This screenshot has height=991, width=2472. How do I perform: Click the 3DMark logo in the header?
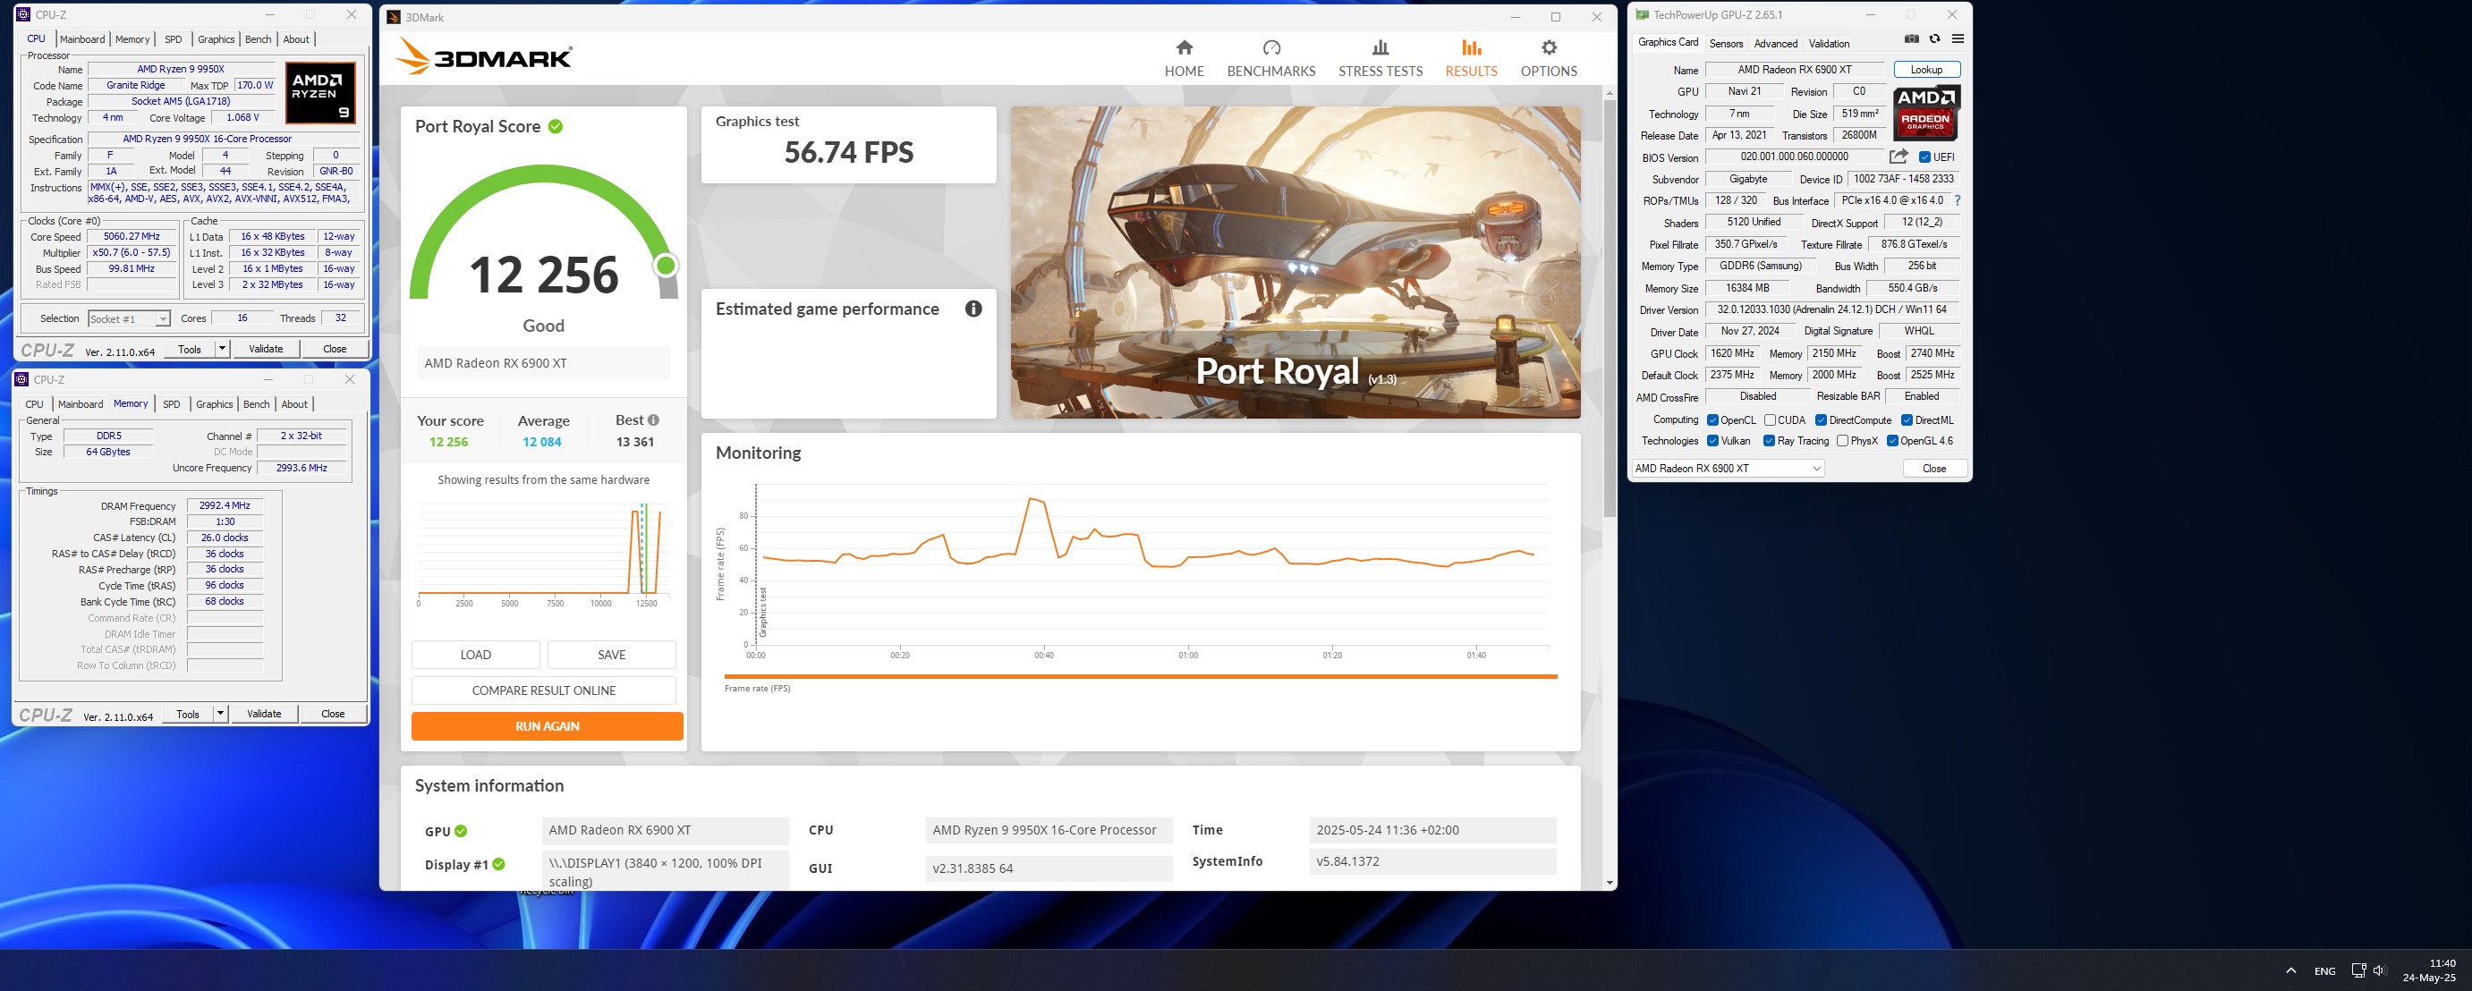484,56
